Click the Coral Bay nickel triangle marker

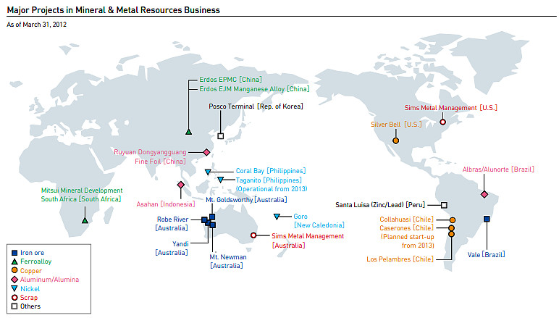[208, 172]
